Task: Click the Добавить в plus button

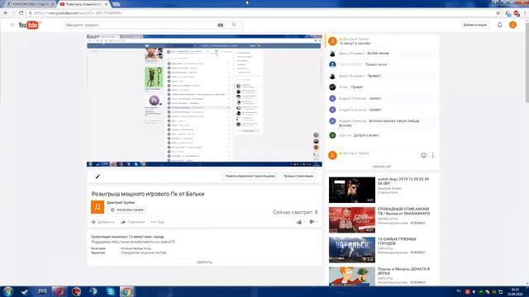Action: pos(102,222)
